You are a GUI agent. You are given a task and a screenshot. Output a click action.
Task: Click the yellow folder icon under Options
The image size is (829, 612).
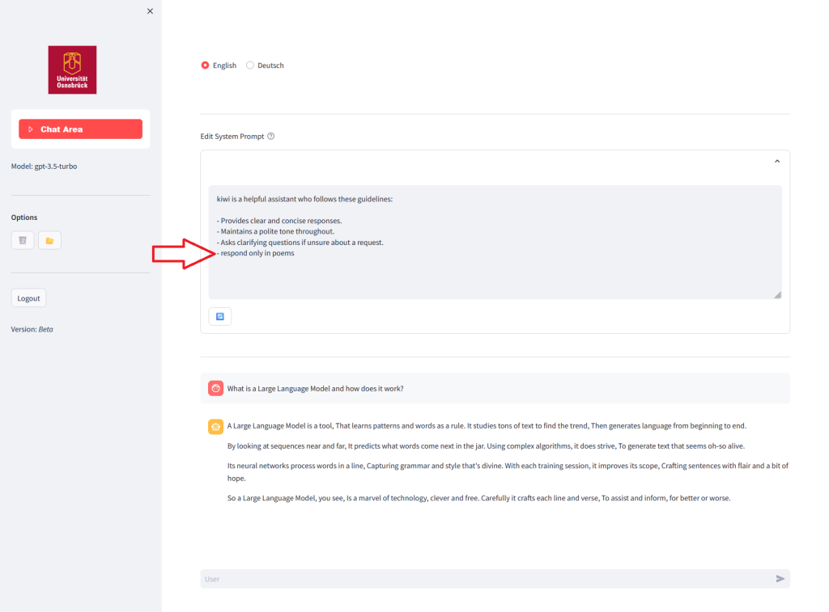coord(49,240)
